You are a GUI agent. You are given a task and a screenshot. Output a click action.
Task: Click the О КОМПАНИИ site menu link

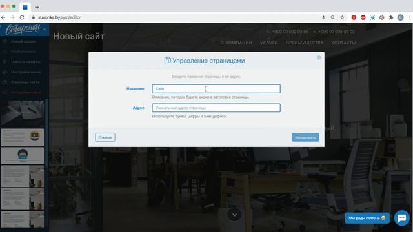click(x=236, y=43)
